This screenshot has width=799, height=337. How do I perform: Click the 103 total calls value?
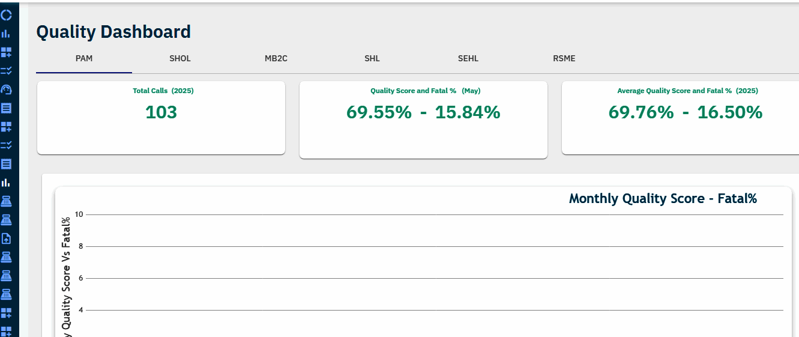coord(161,112)
